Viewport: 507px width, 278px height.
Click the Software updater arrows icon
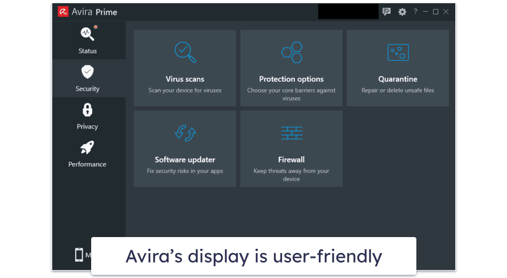185,133
